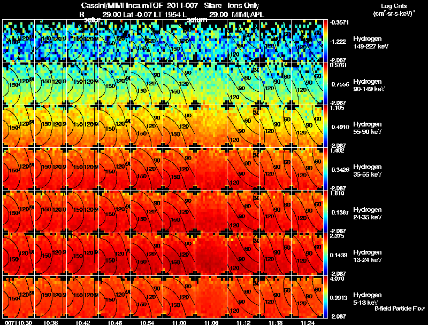Image resolution: width=428 pixels, height=325 pixels.
Task: Click the '1.402' colorbar value
Action: [337, 150]
